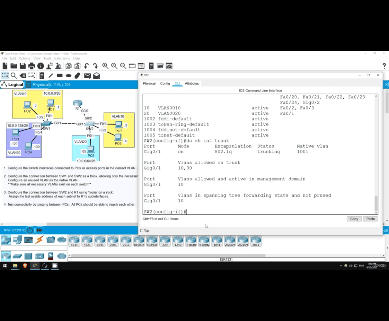Reset workspace zoom

(x=114, y=66)
